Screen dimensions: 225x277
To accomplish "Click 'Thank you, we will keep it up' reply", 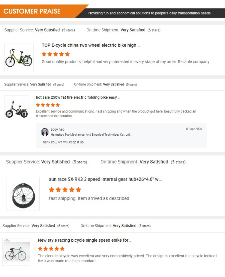I will [63, 142].
